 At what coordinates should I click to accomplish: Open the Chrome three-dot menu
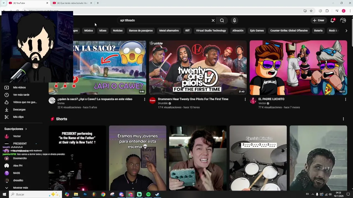click(350, 11)
